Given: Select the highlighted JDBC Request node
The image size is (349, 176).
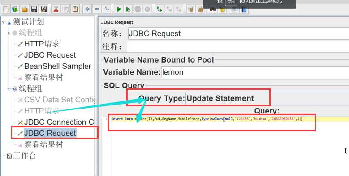Looking at the screenshot, I should (50, 133).
